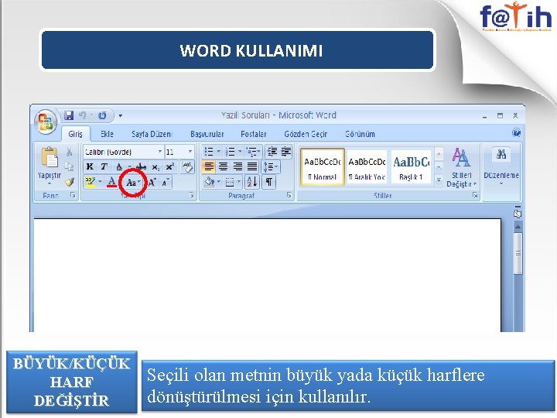Clear formatting with the eraser icon
557x418 pixels.
point(187,166)
